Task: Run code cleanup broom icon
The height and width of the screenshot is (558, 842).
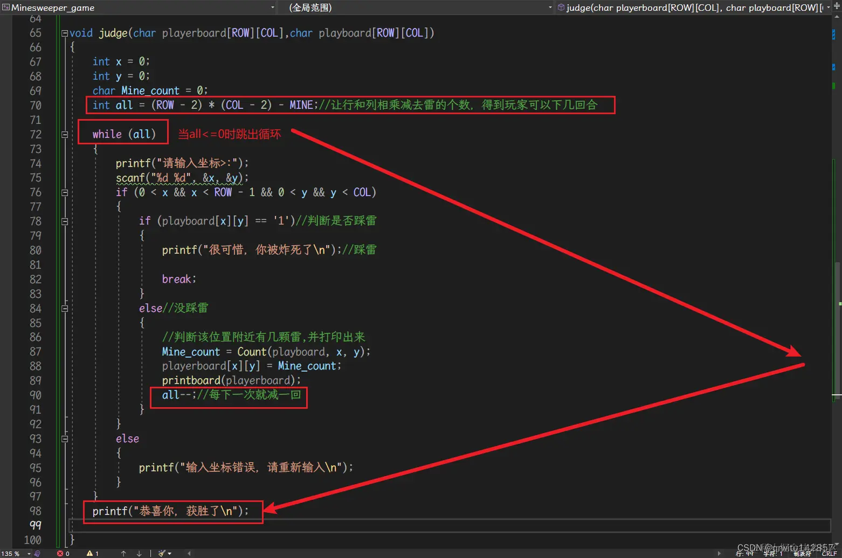Action: click(162, 554)
